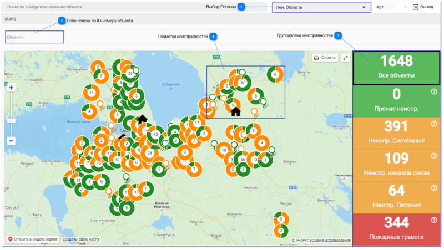Click the Создать свою карту link
The height and width of the screenshot is (250, 444).
point(81,239)
